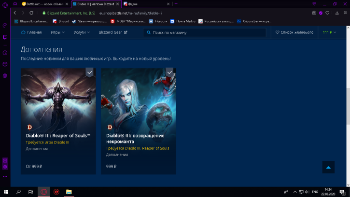Image resolution: width=350 pixels, height=197 pixels.
Task: Open the browser downloads icon
Action: 336,13
